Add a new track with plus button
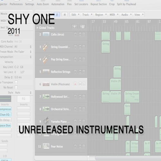The image size is (161, 161). 74,27
